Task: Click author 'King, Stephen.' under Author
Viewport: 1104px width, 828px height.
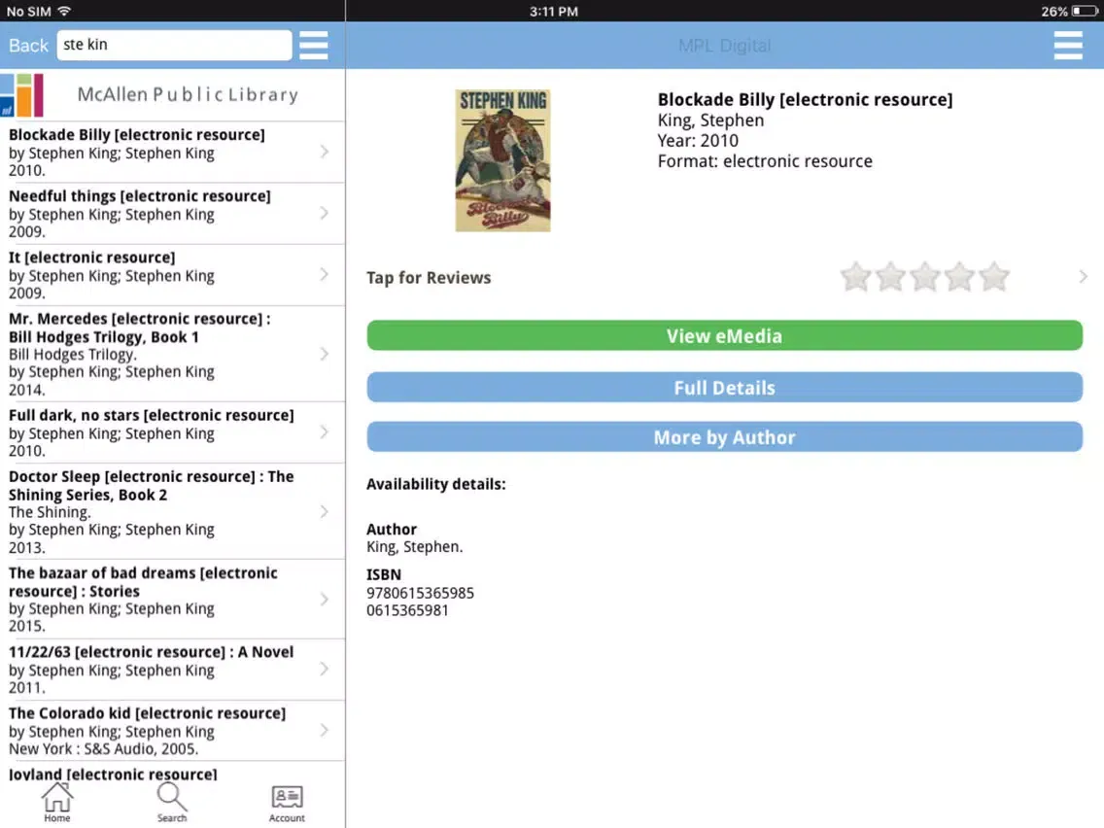Action: tap(415, 547)
